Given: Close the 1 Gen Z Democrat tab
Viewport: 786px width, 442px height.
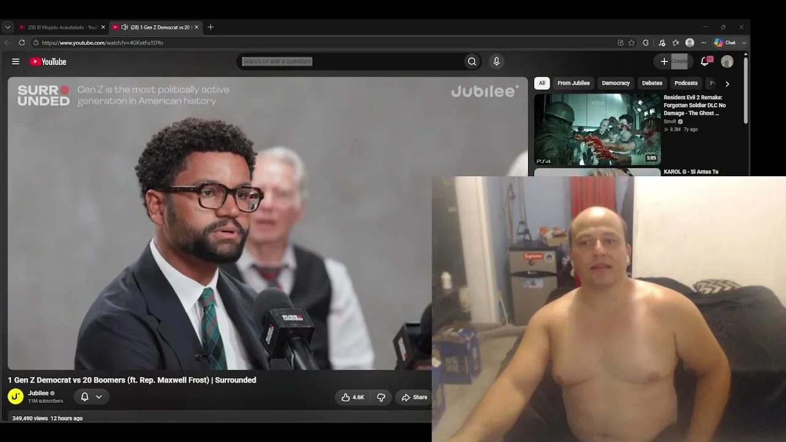Looking at the screenshot, I should click(196, 27).
